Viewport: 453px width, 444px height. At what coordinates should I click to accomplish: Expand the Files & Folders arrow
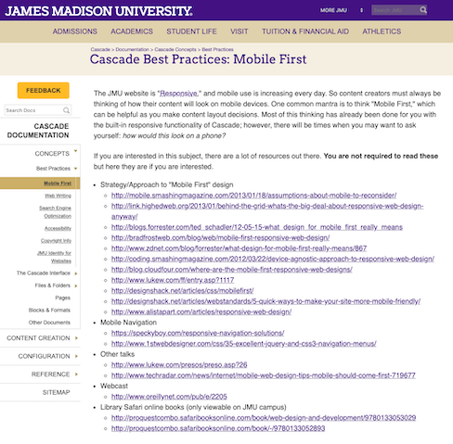(76, 285)
